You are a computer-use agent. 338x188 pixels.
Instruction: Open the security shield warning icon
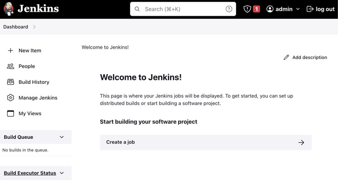247,9
